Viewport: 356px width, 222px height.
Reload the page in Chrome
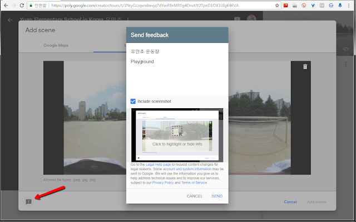point(22,6)
